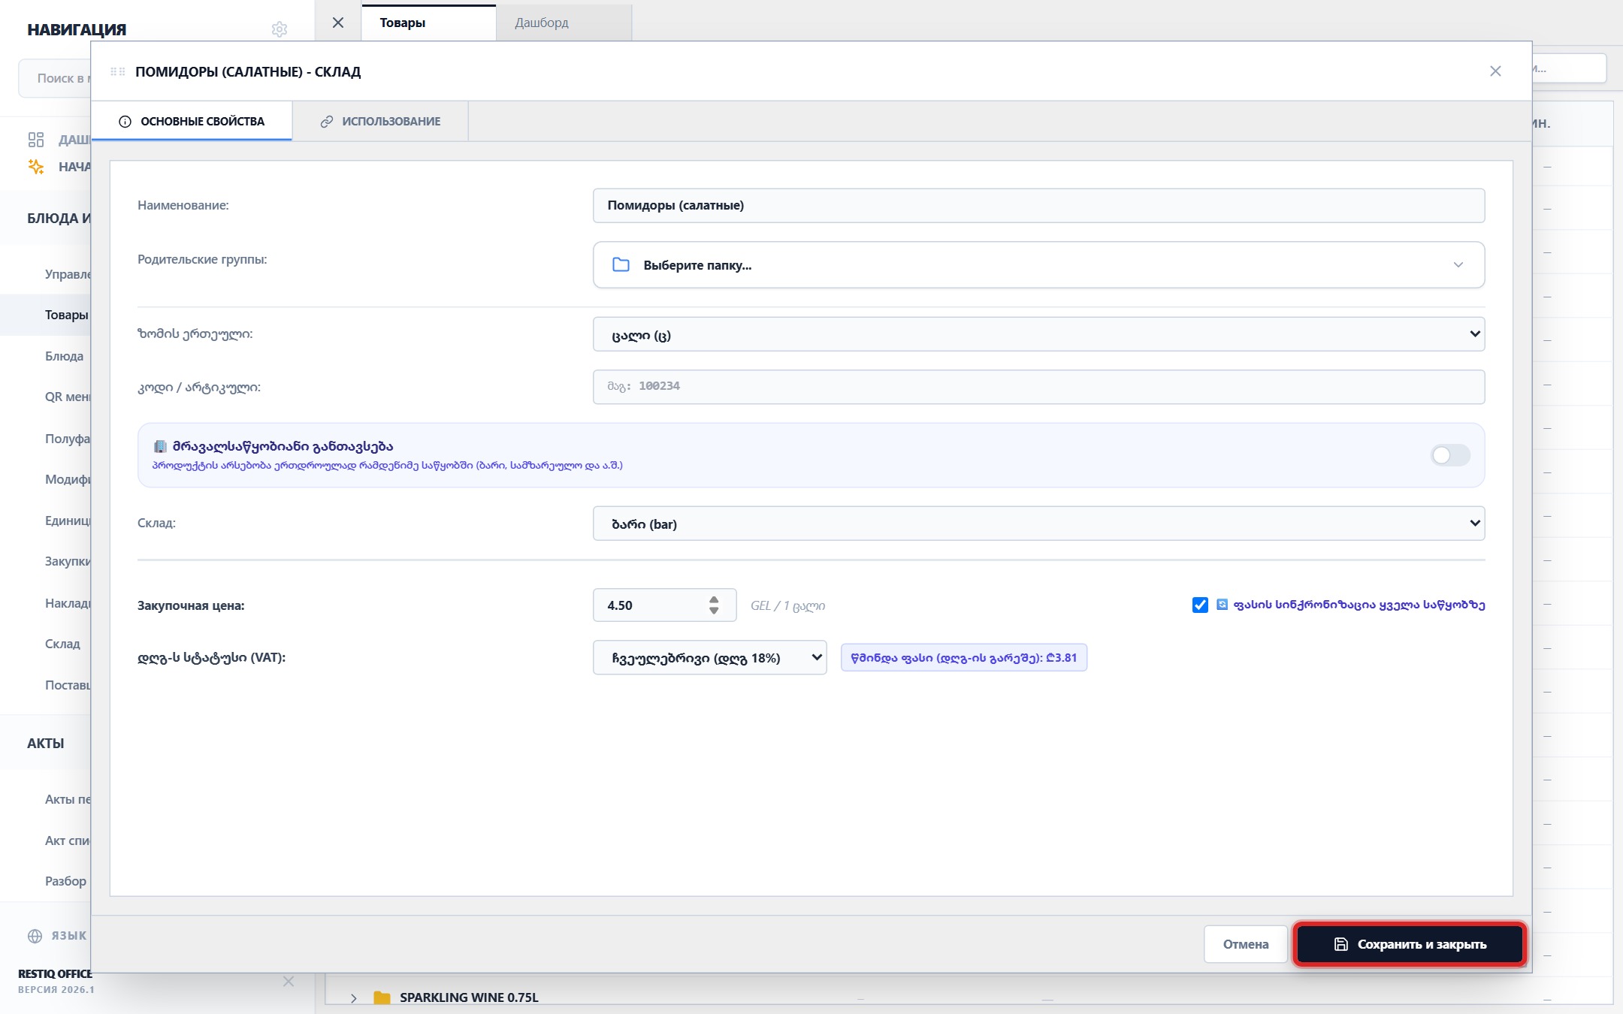Click the price sync icon

tap(1222, 605)
